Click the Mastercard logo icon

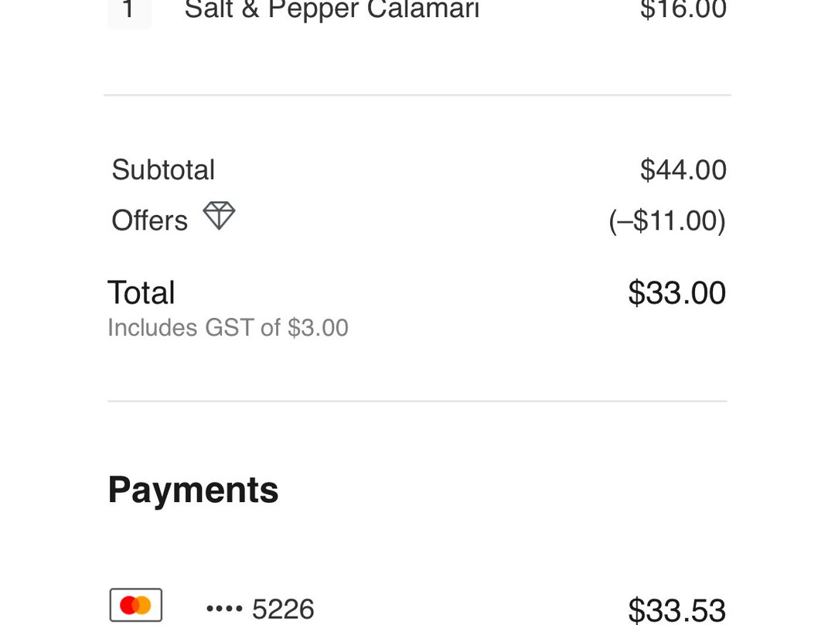pos(136,605)
